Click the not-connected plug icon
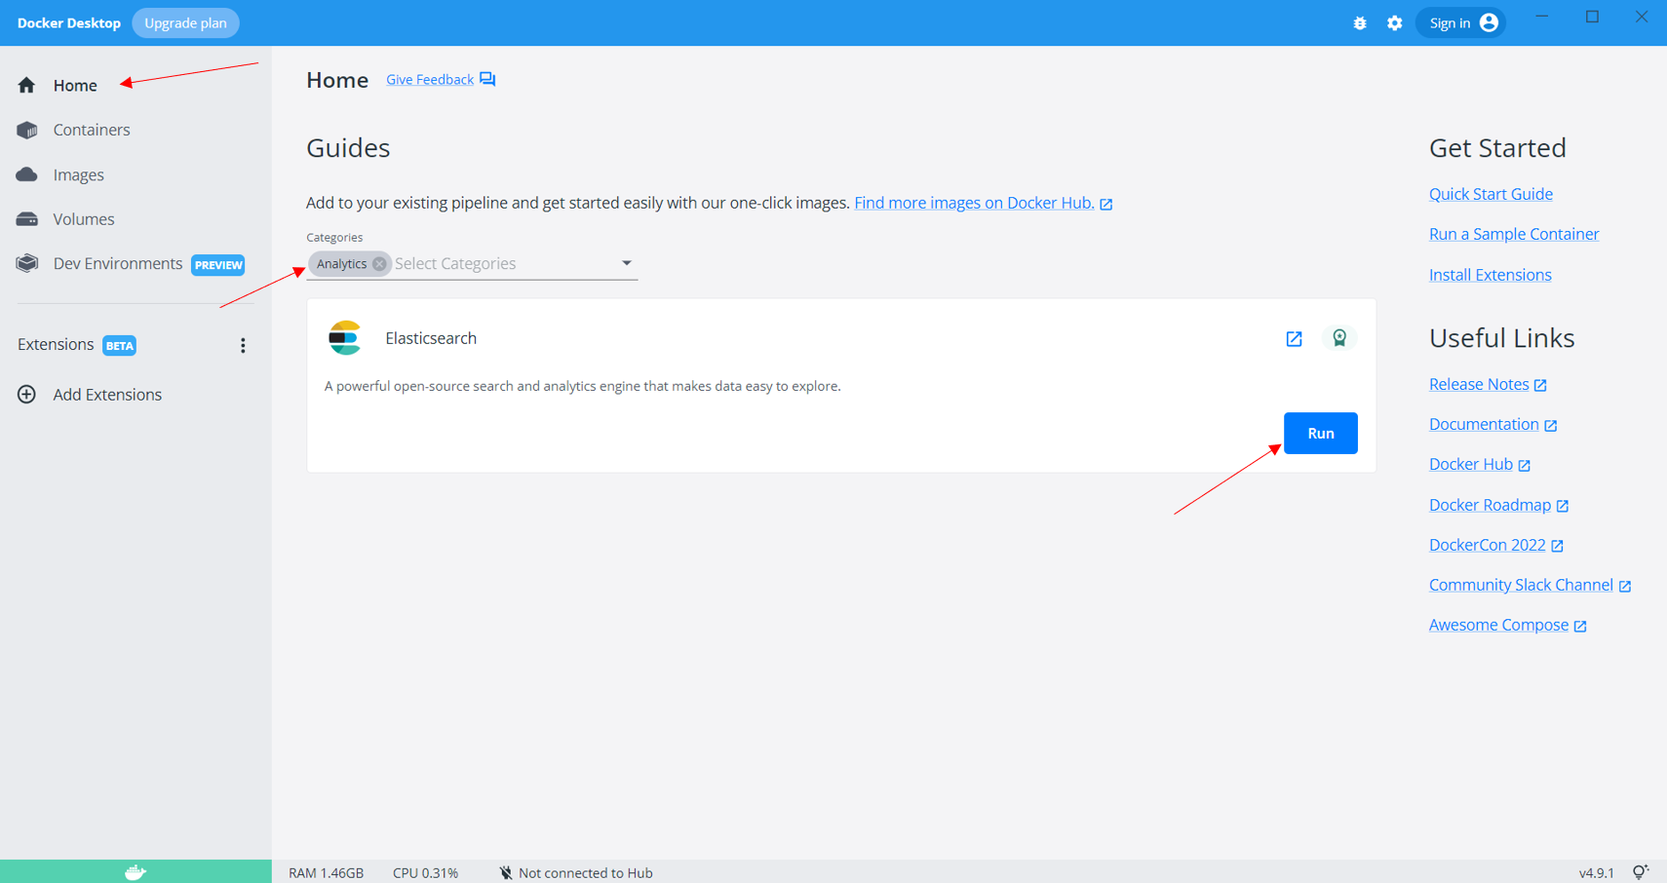This screenshot has height=883, width=1667. 505,872
